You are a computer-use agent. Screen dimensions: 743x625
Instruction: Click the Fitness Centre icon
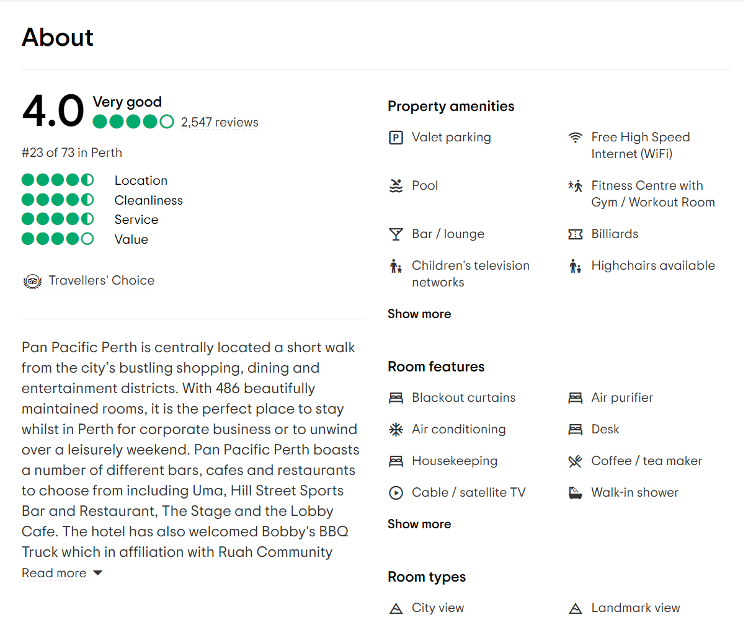click(x=576, y=185)
